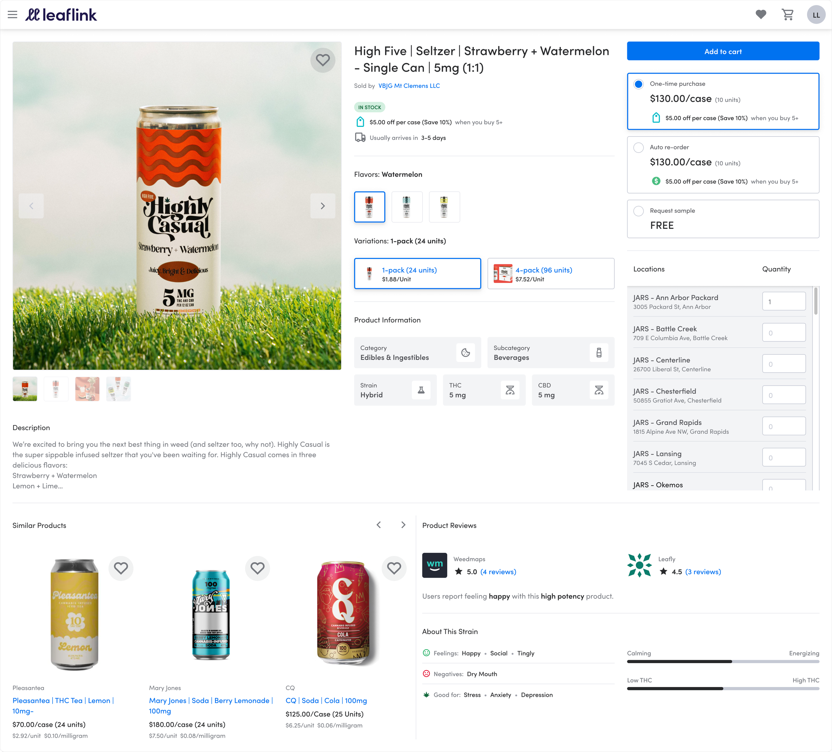The image size is (832, 752).
Task: Click the Calming to Energizing strain bar
Action: [723, 661]
